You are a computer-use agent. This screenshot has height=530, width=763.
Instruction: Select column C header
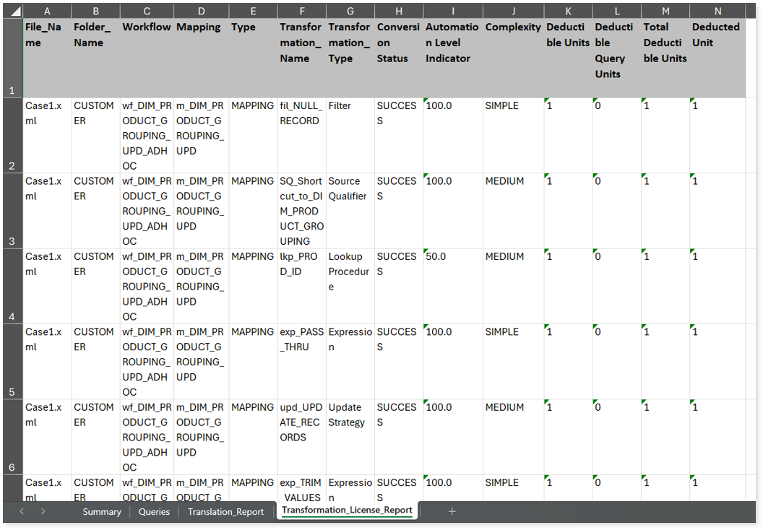point(147,11)
